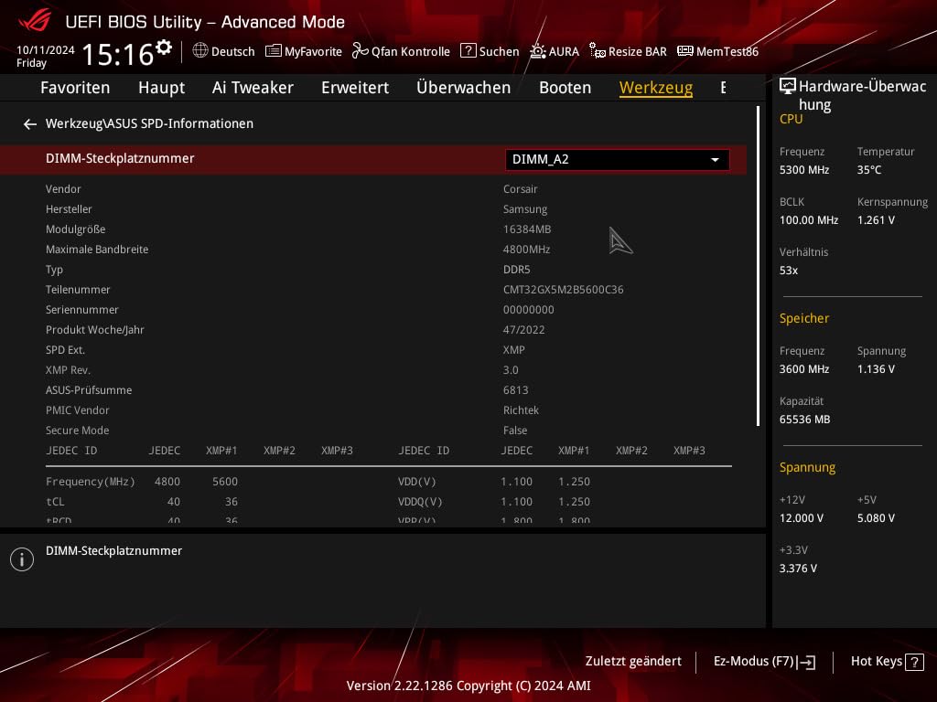Click the Hersteller value Samsung

pos(524,209)
